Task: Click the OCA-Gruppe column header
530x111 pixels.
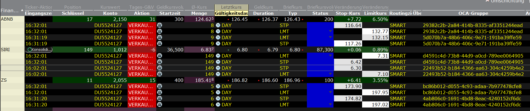Action: (x=473, y=13)
